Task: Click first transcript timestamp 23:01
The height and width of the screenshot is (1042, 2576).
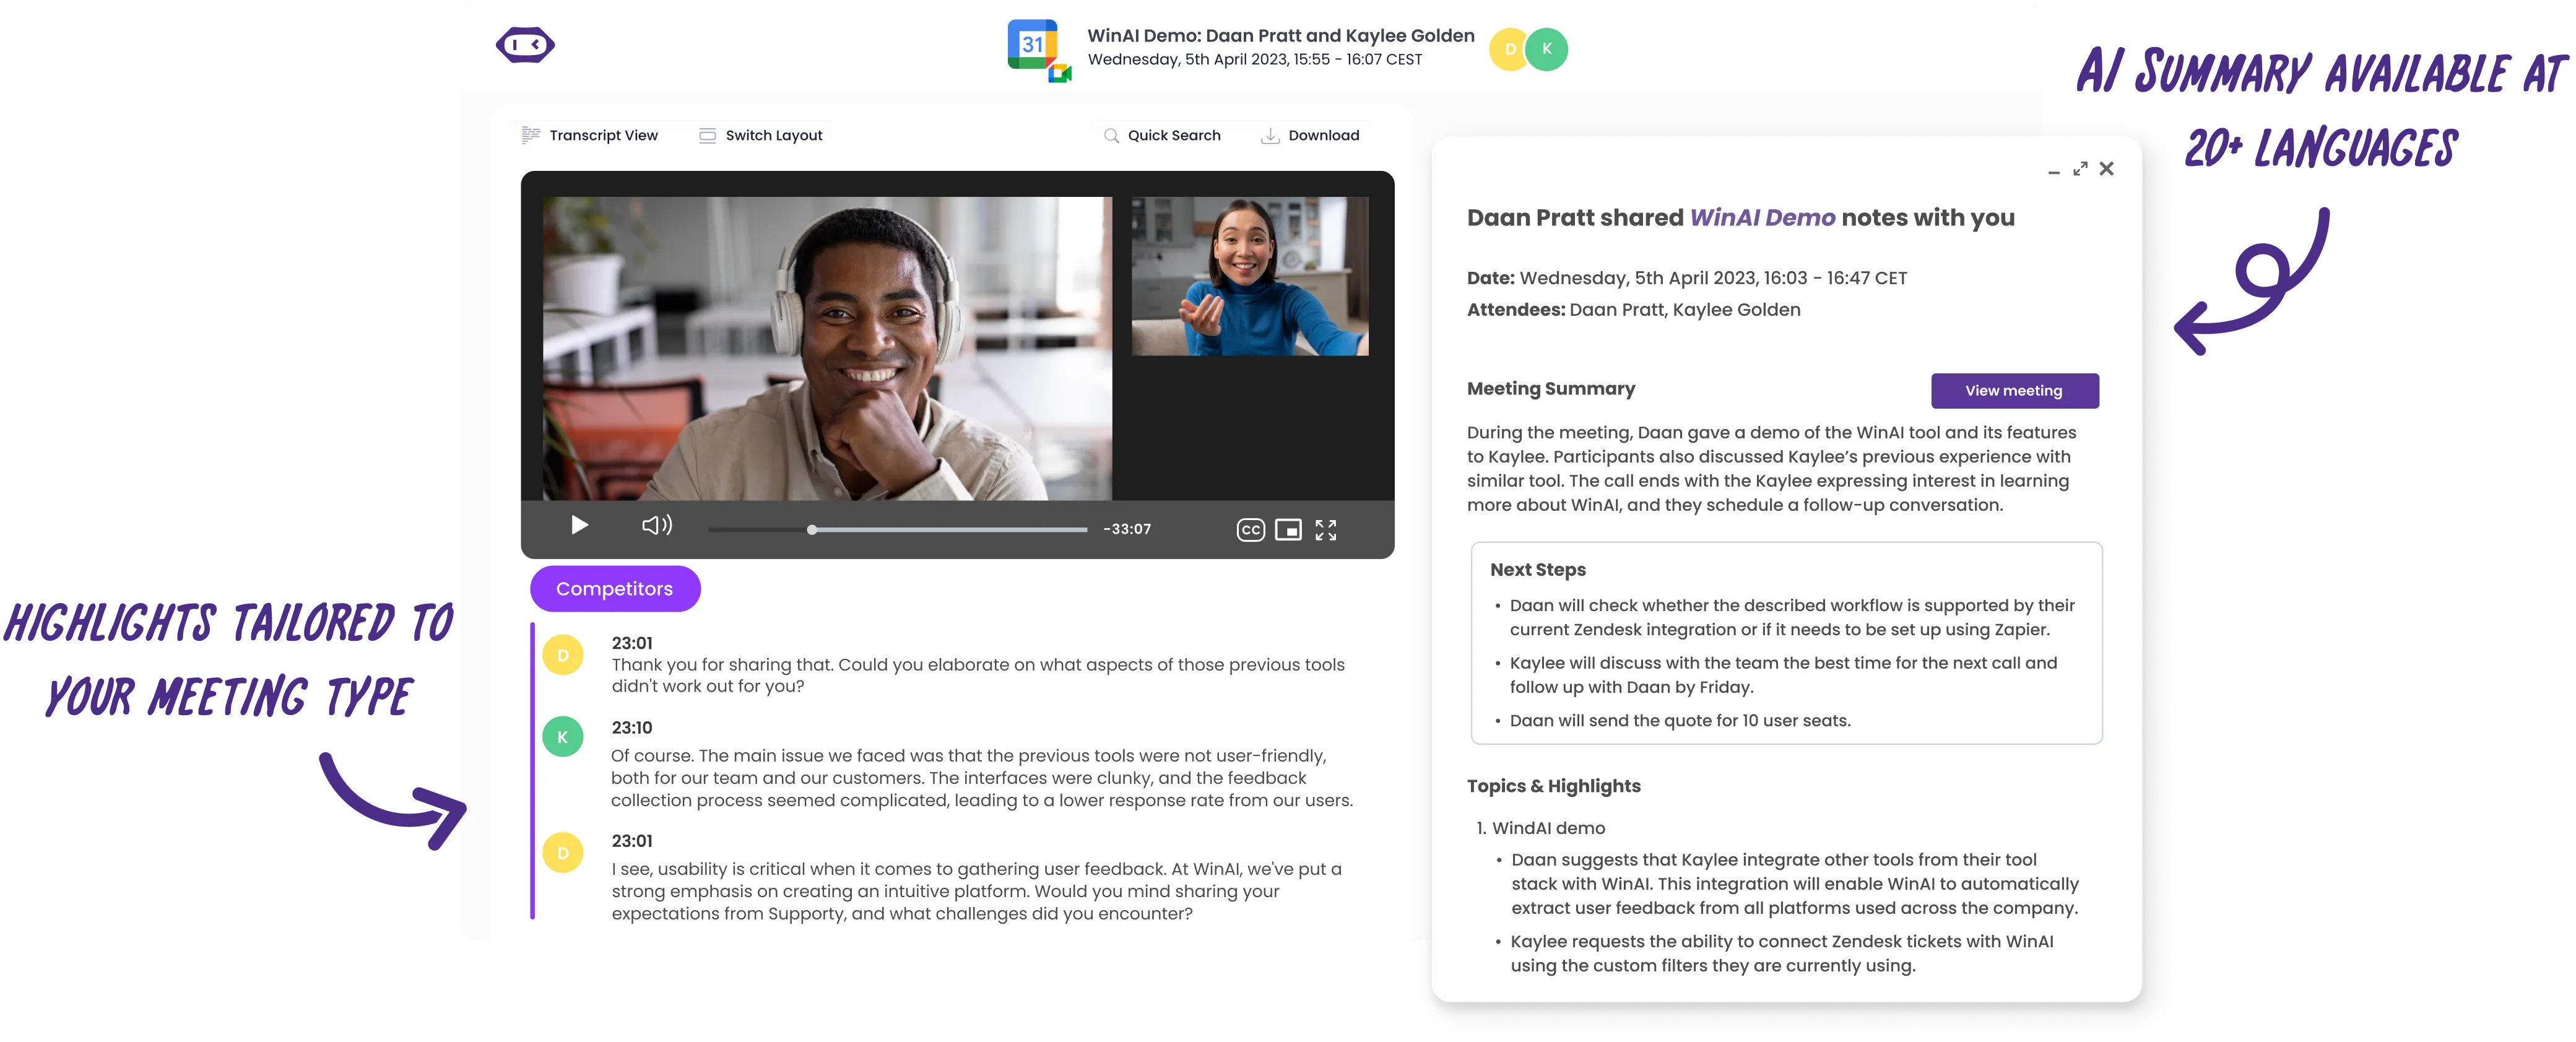Action: pyautogui.click(x=632, y=643)
